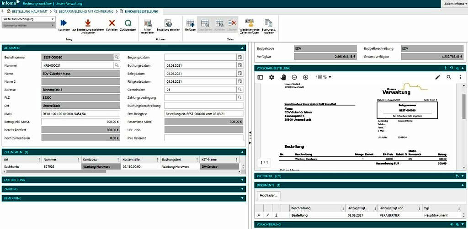Toggle sidebar in order preview viewer

260,77
